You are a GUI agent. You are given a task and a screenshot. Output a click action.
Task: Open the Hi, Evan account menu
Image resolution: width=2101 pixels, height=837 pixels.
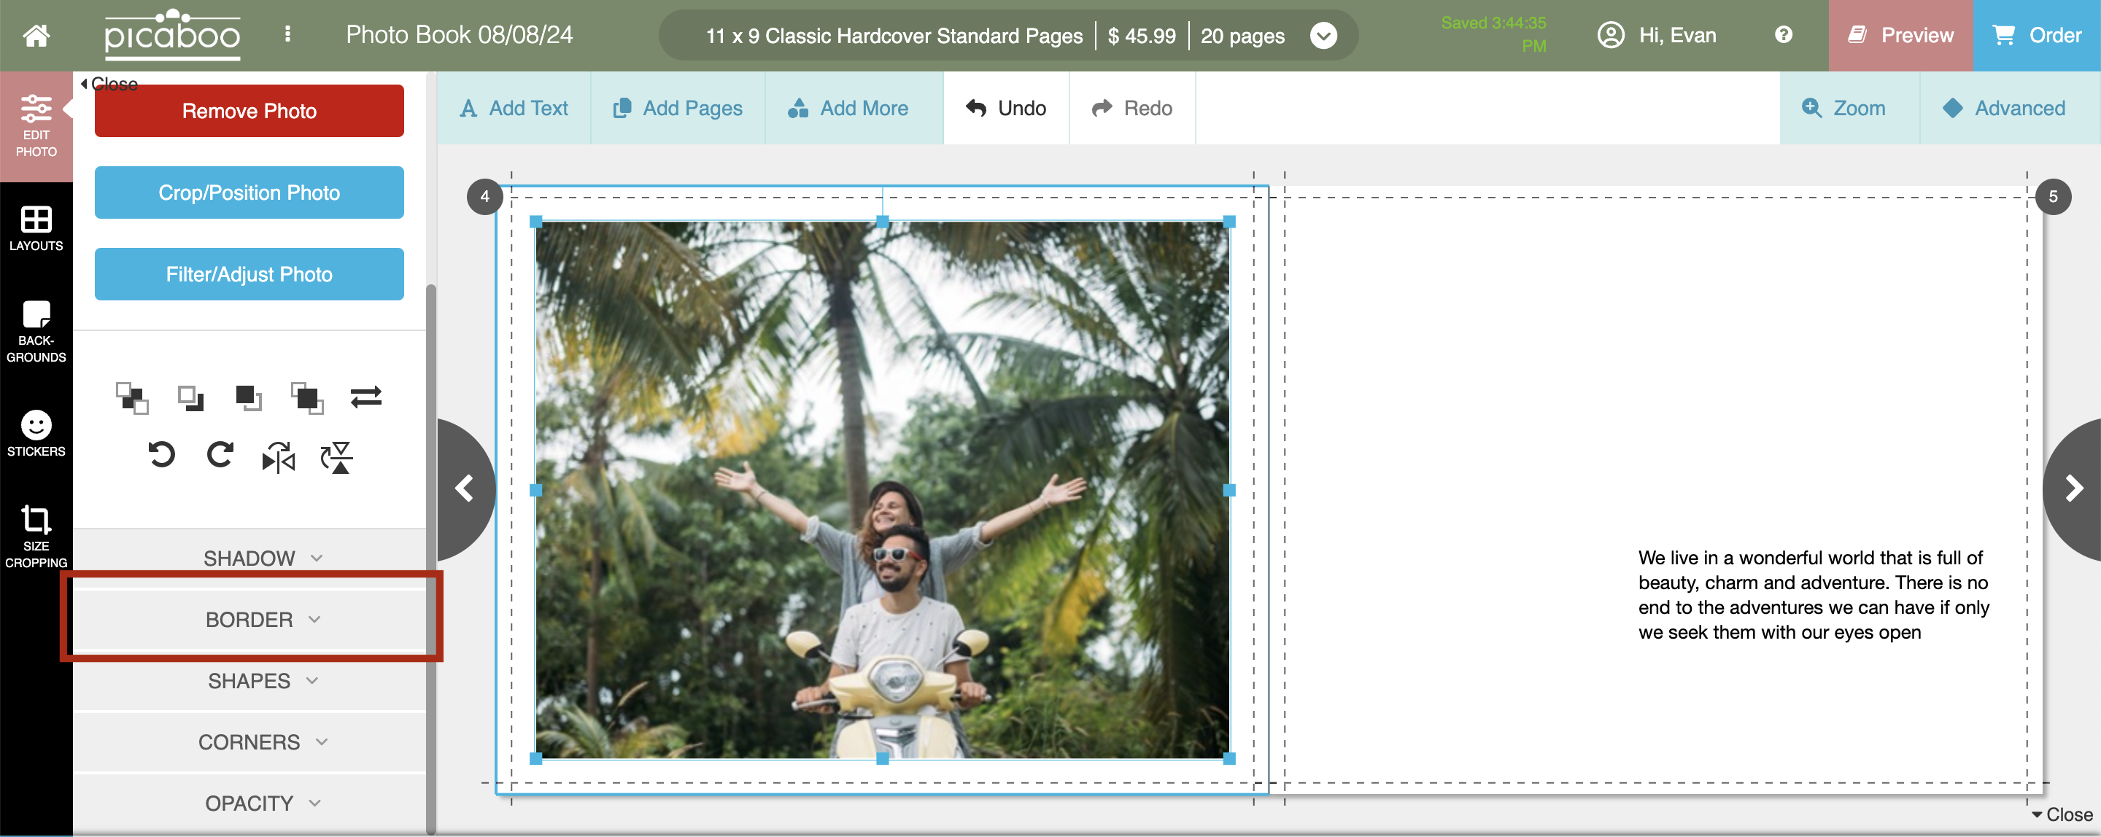pyautogui.click(x=1657, y=35)
